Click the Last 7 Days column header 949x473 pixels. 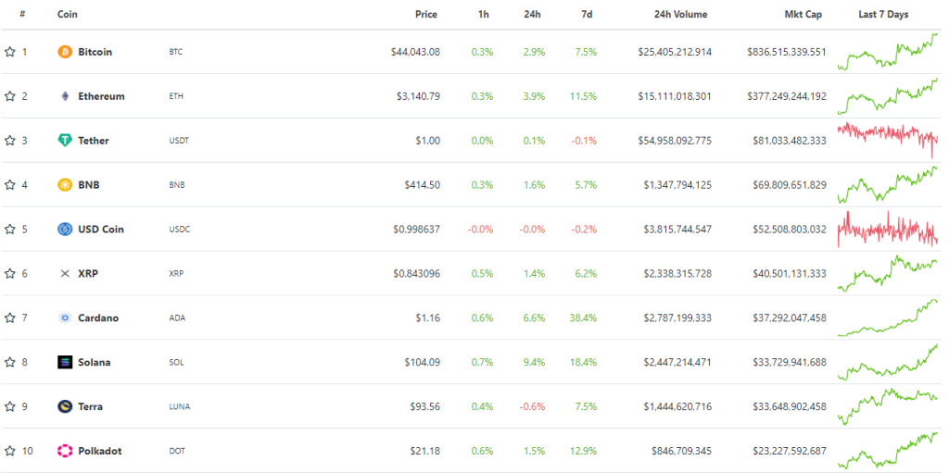point(883,15)
